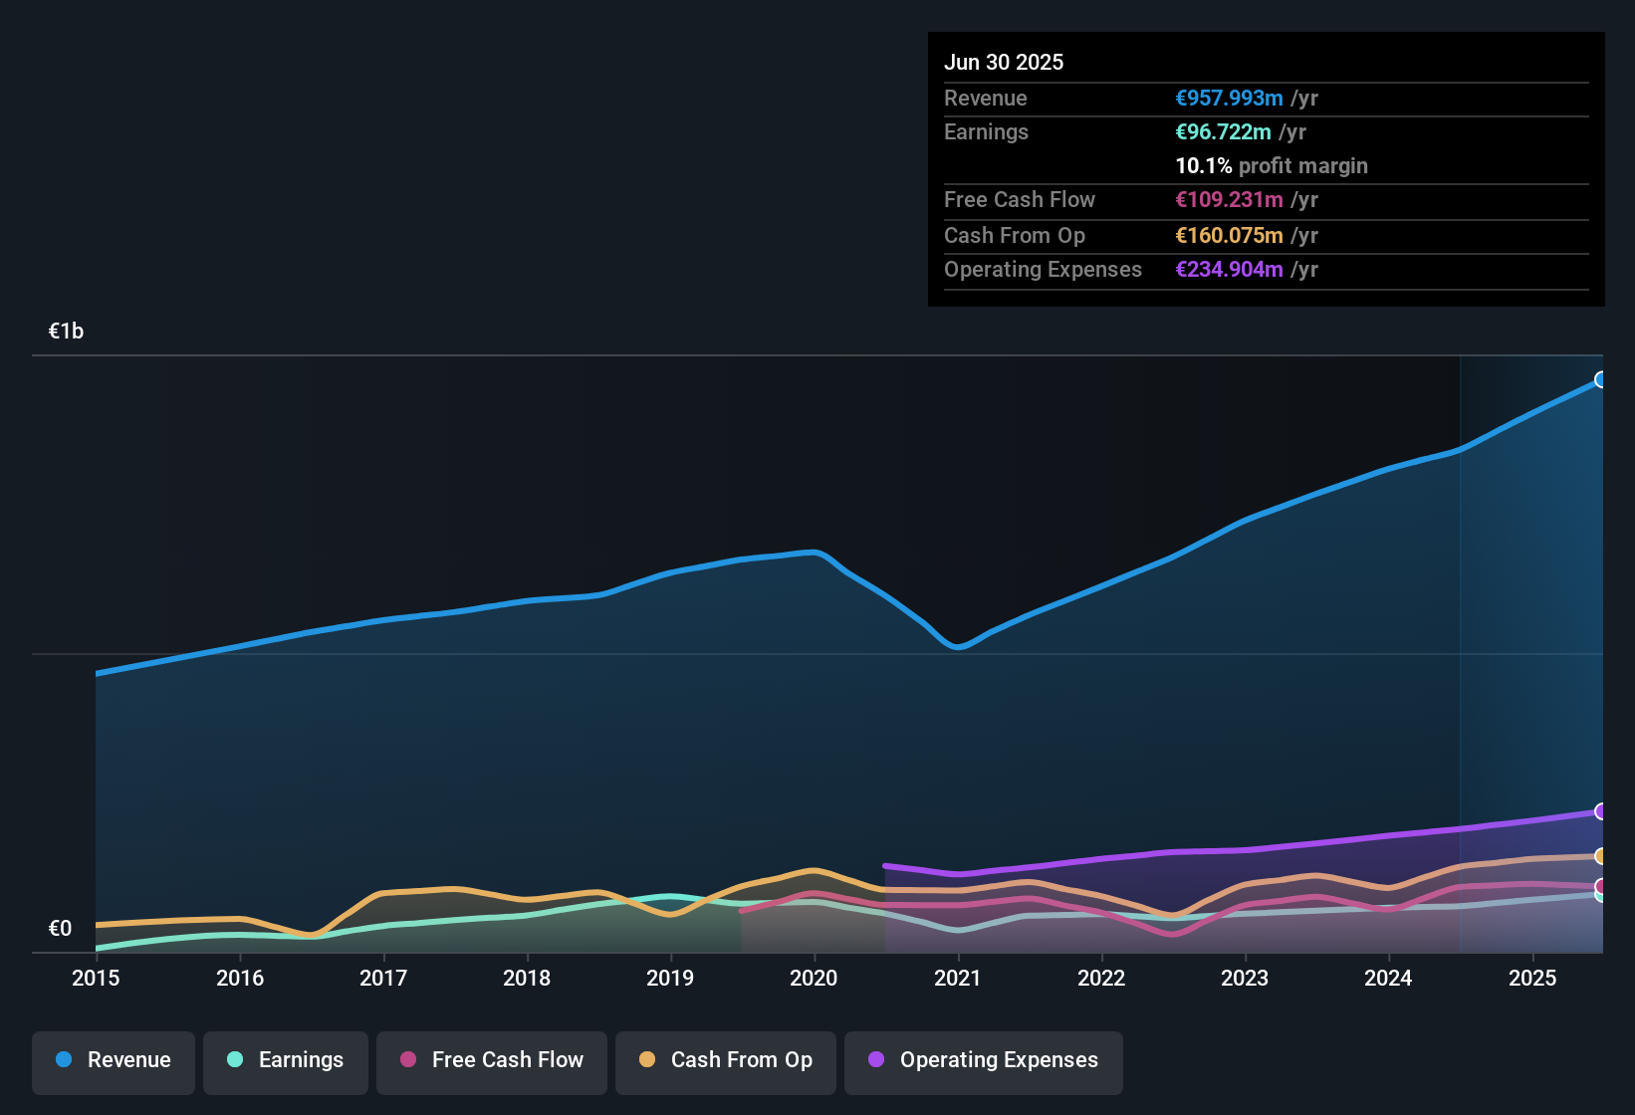Click the 2019 x-axis label
The image size is (1635, 1115).
click(670, 979)
